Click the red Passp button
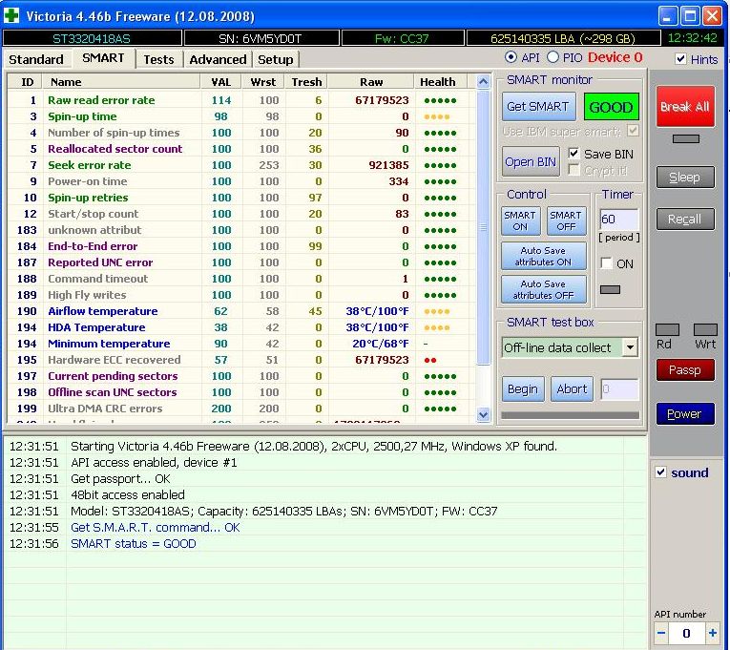Viewport: 730px width, 650px height. point(685,369)
